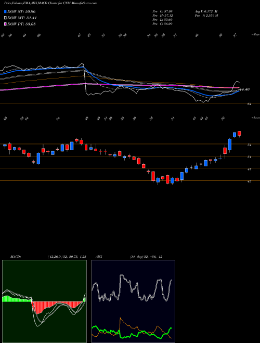Click the 'MACD:' panel heading
Screen dimensions: 260x343
(15, 257)
